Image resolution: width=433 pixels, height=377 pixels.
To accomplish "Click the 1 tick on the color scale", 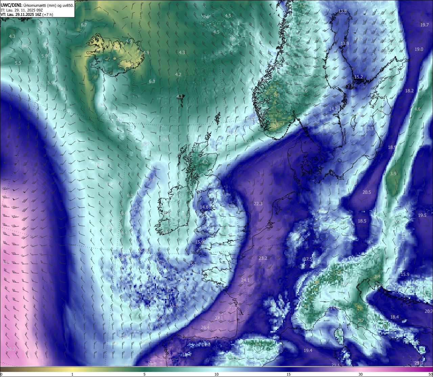I will [x=72, y=374].
